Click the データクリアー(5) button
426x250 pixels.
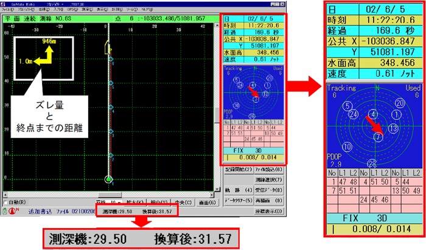(x=239, y=201)
